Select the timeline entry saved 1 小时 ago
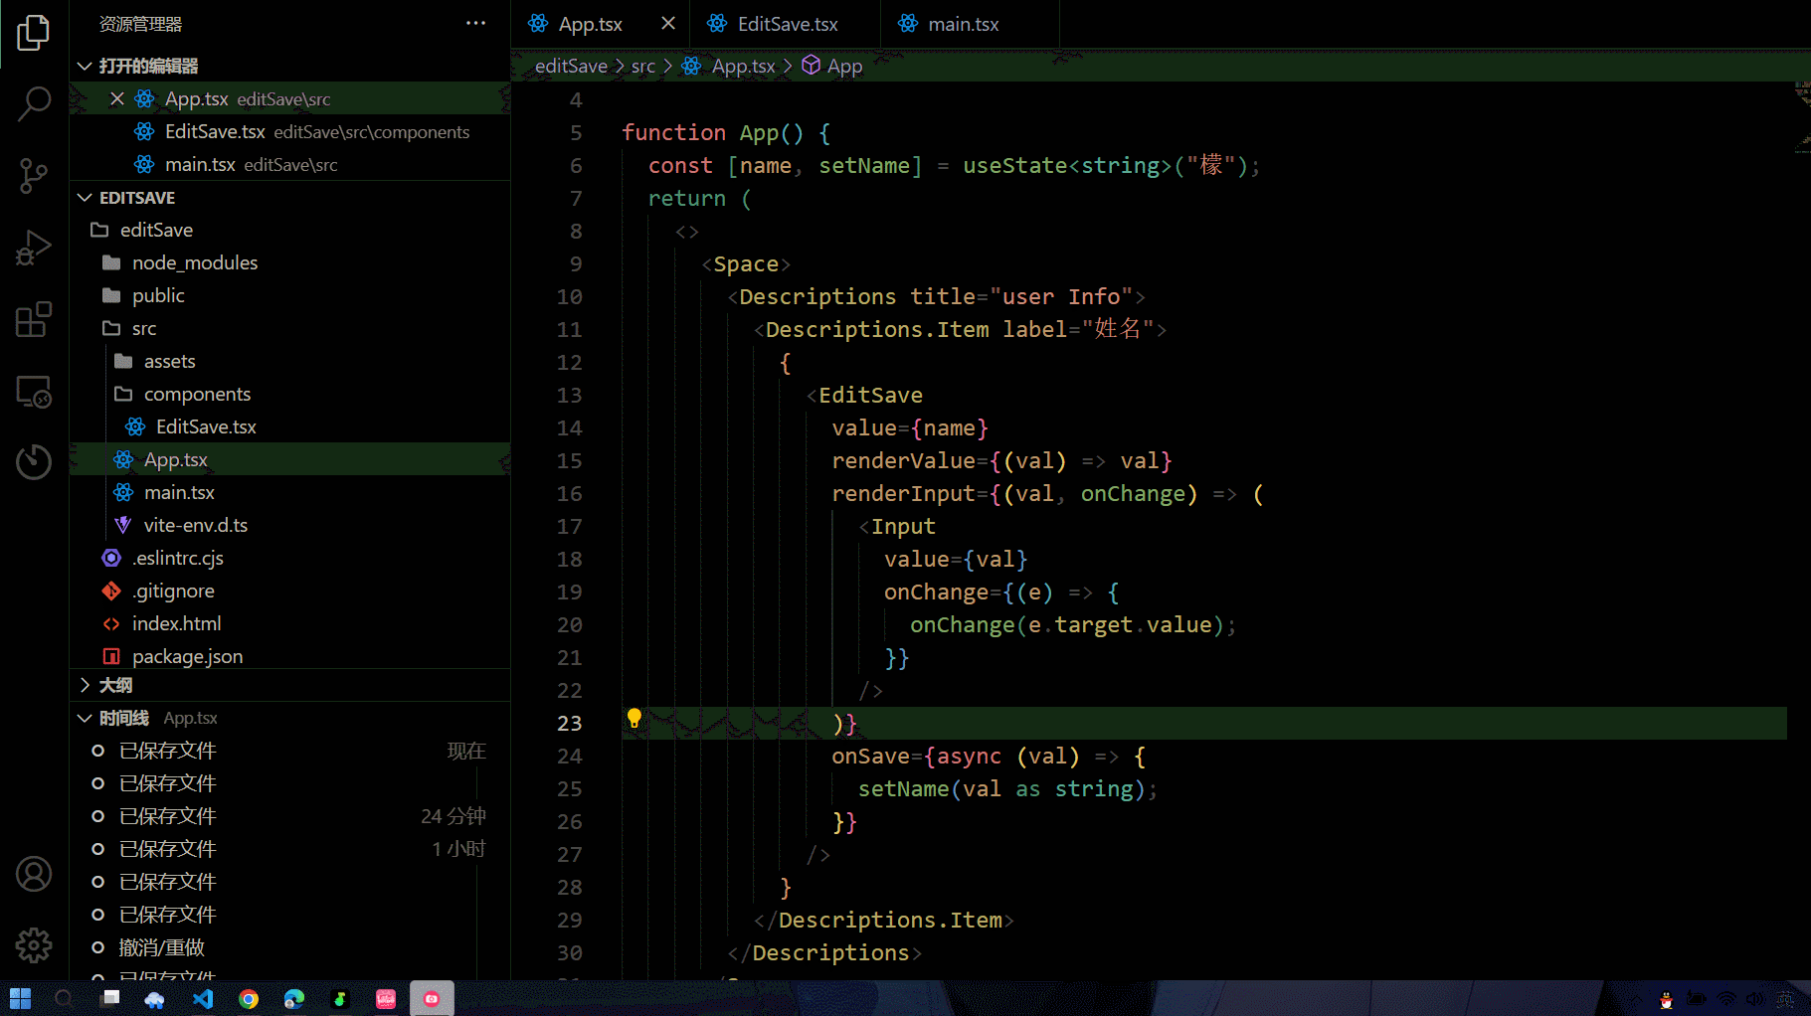The width and height of the screenshot is (1811, 1016). [289, 849]
